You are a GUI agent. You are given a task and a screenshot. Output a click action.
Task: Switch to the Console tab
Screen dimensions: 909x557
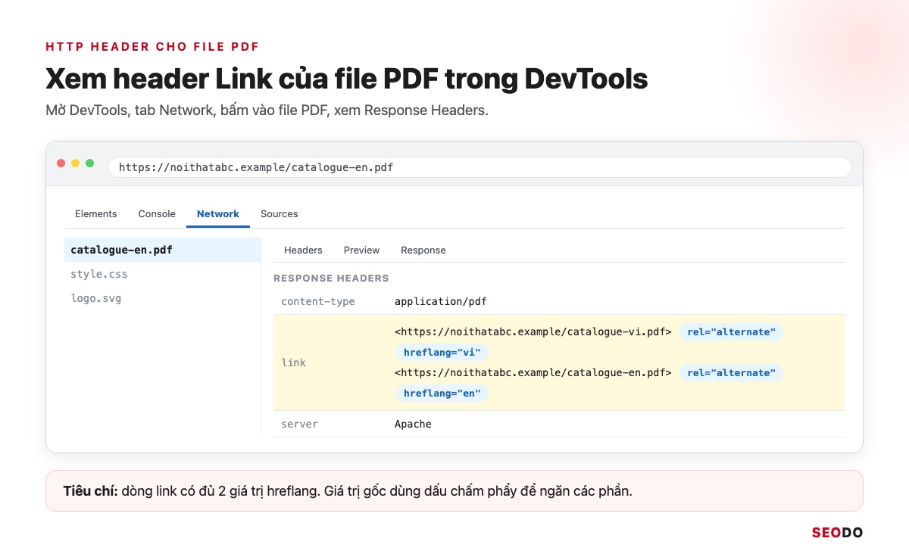click(157, 214)
